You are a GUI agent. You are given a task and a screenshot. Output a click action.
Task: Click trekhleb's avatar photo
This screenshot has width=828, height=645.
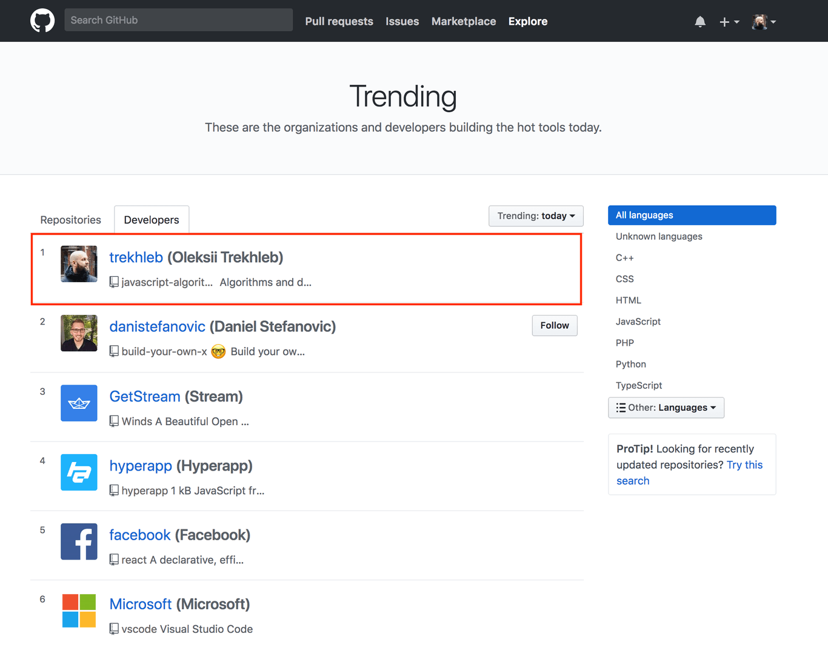coord(79,264)
